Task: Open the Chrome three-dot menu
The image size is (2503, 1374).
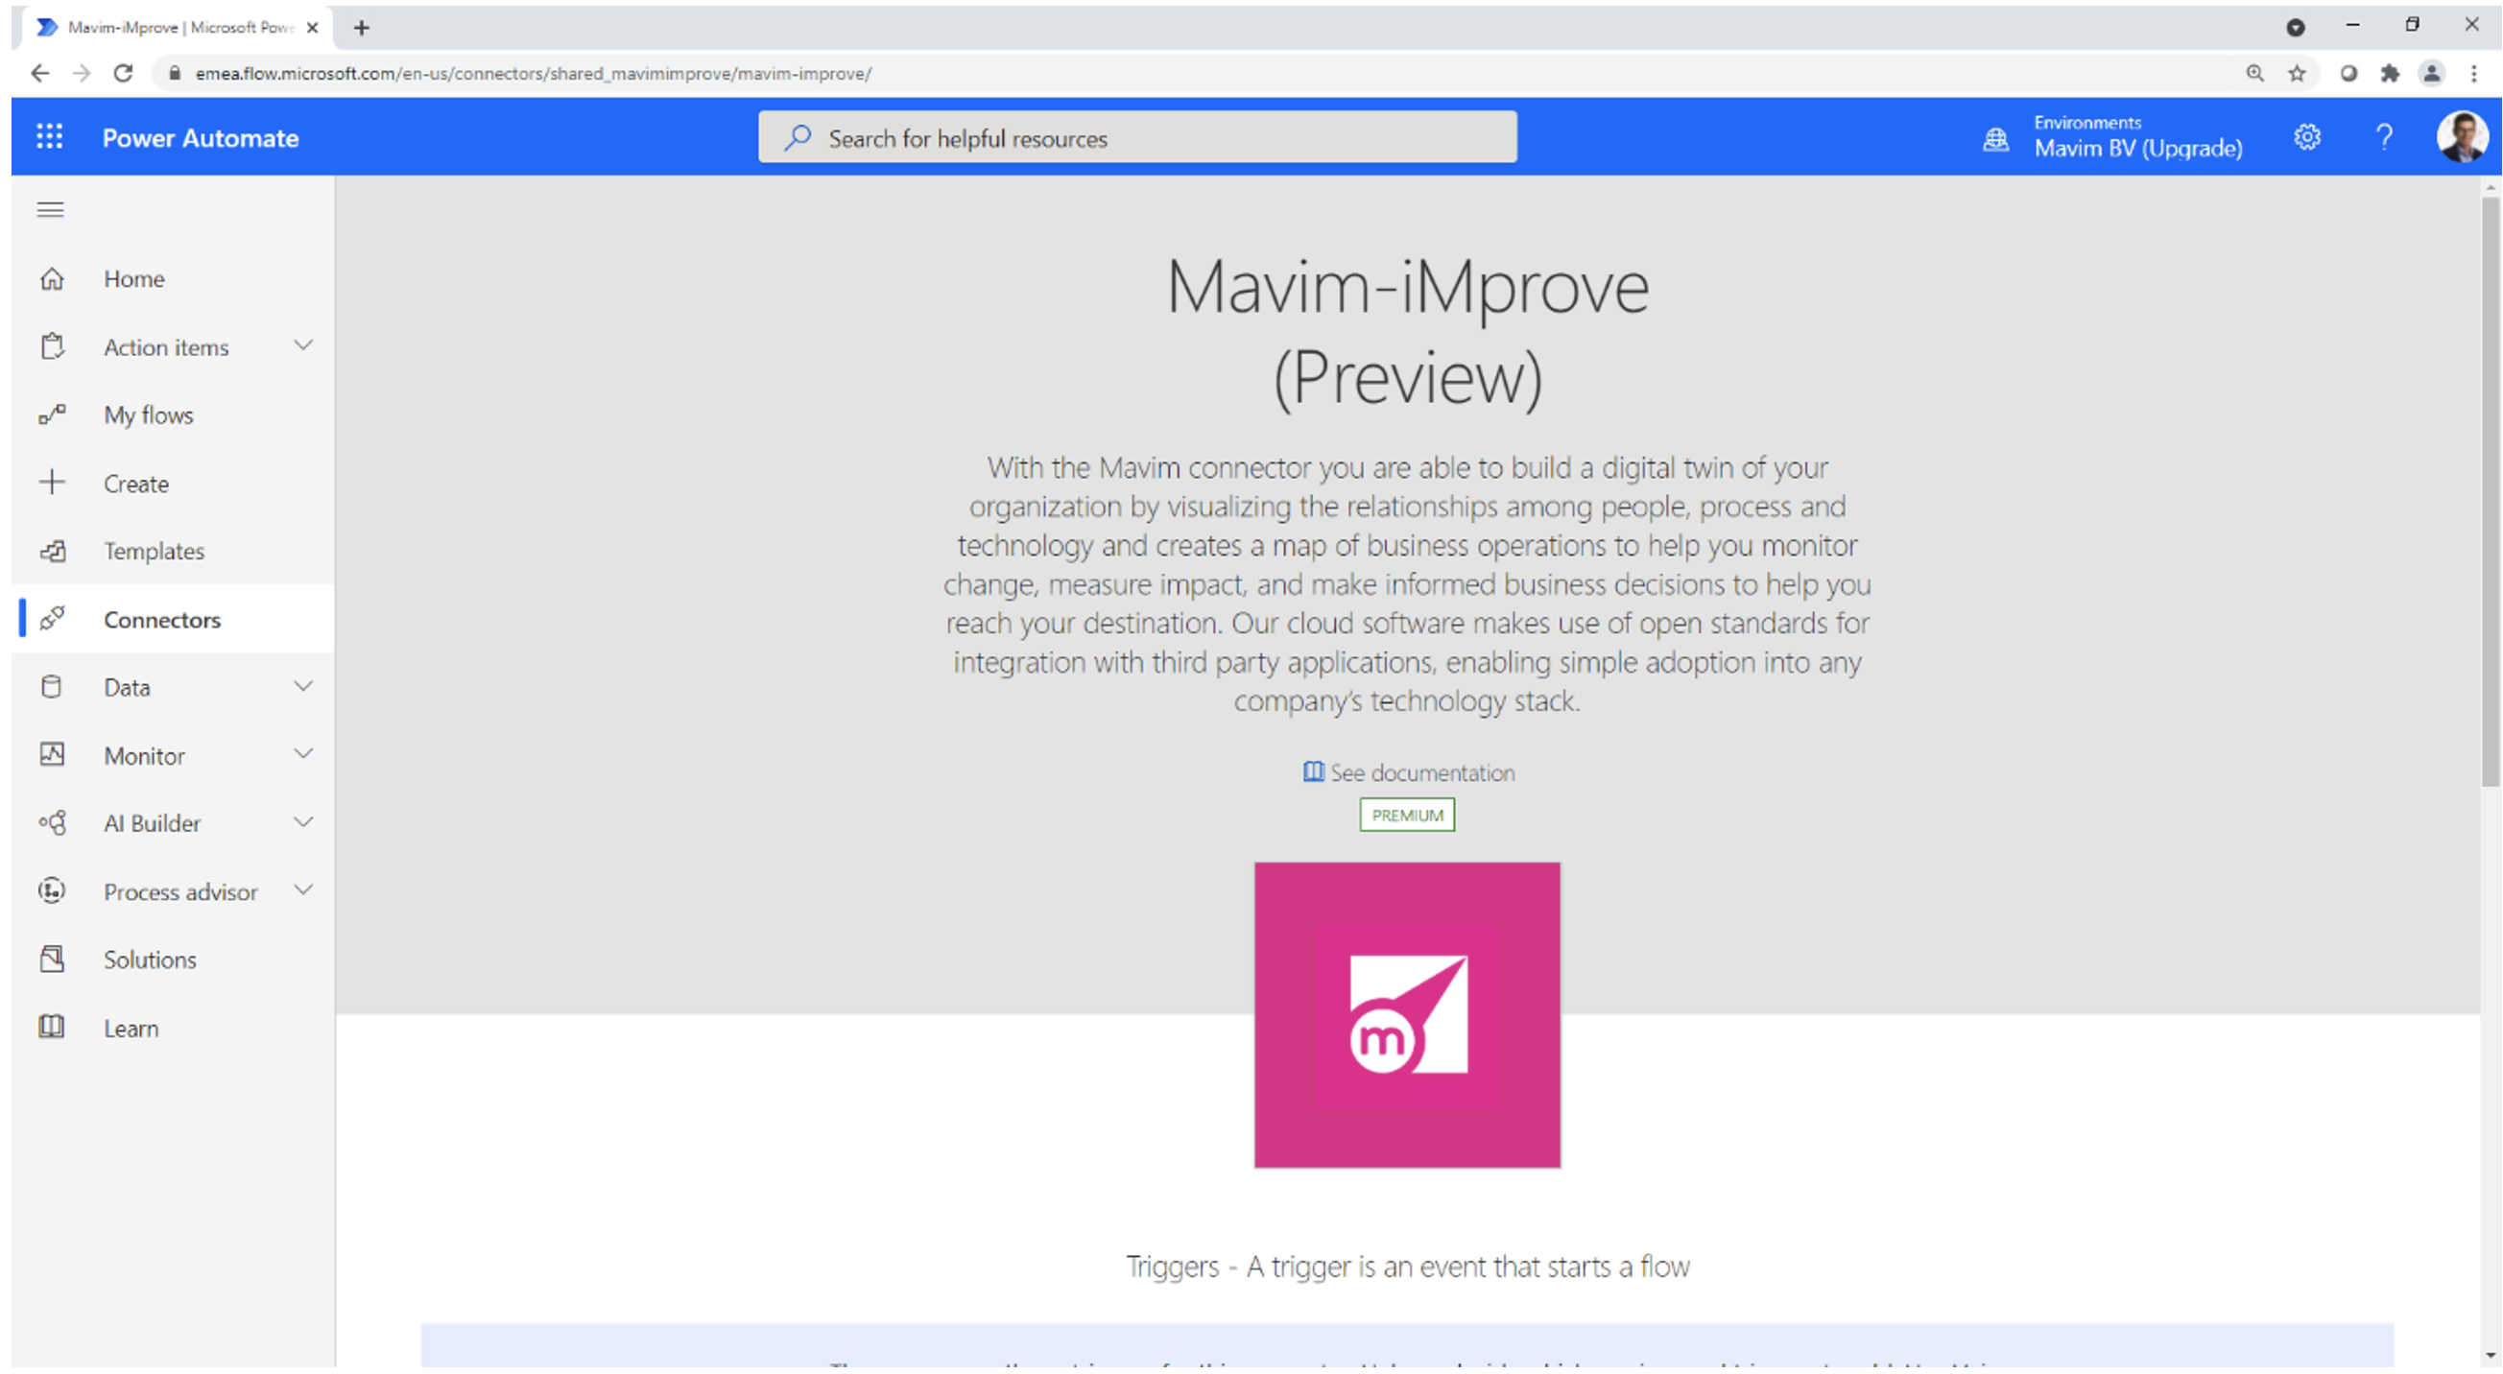Action: [x=2473, y=73]
